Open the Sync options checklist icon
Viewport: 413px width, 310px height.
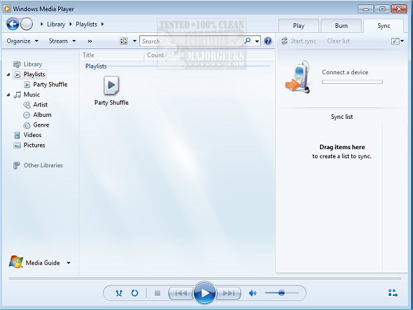point(395,41)
